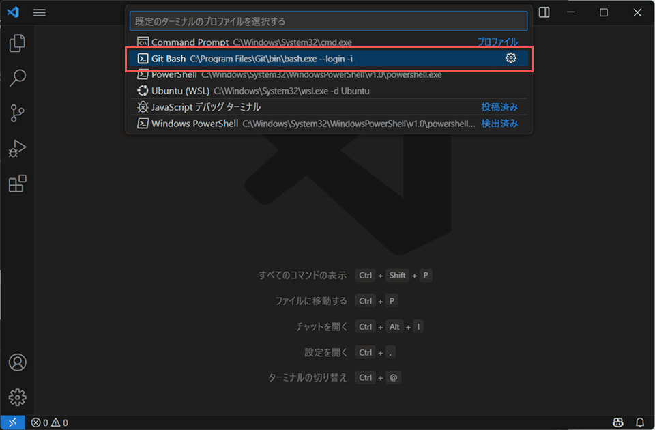Open the Source Control view

click(x=17, y=113)
